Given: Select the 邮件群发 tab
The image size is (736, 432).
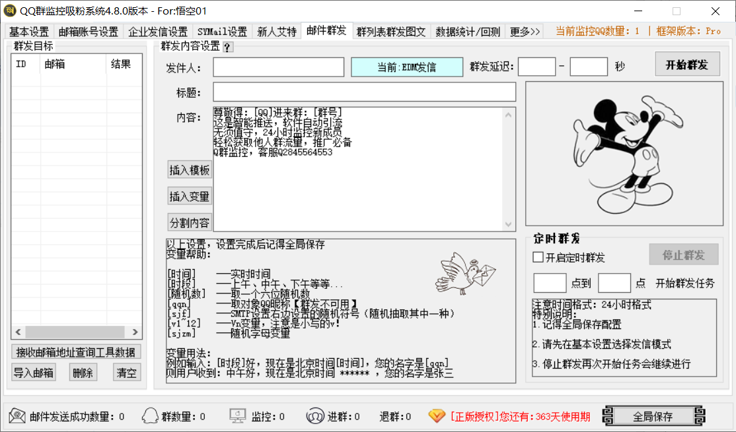Looking at the screenshot, I should click(326, 30).
